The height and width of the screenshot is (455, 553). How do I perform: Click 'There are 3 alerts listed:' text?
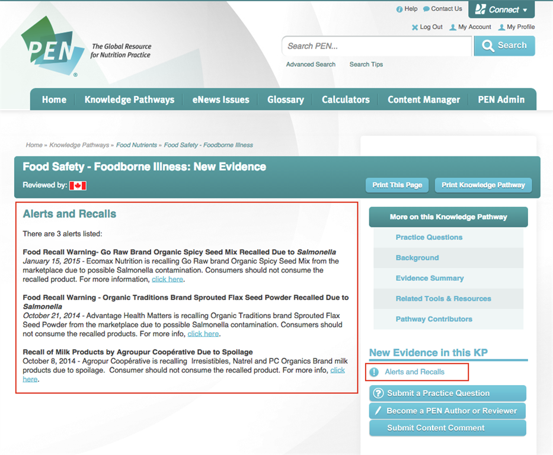(x=62, y=233)
